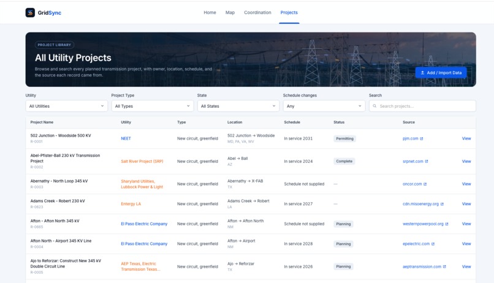View the 502 Junction - Woodside project
Viewport: 494px width, 283px height.
click(466, 138)
